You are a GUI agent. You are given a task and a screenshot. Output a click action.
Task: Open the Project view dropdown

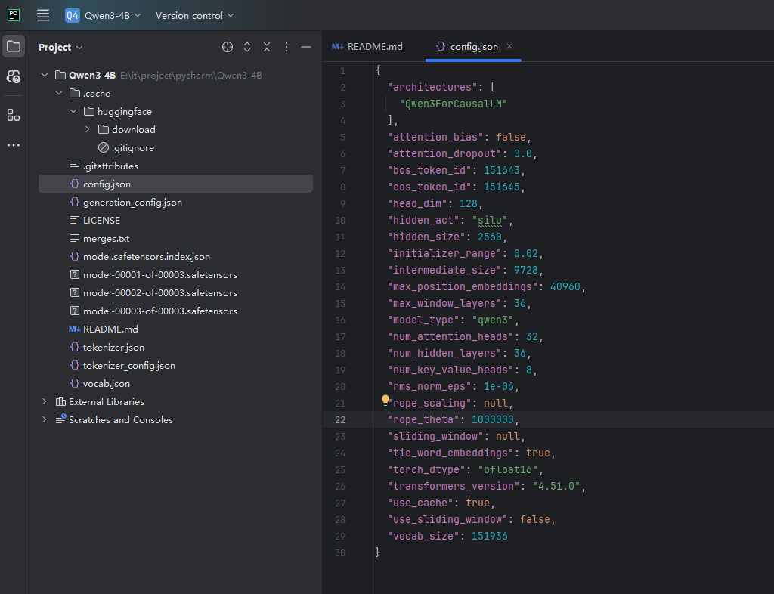(60, 48)
